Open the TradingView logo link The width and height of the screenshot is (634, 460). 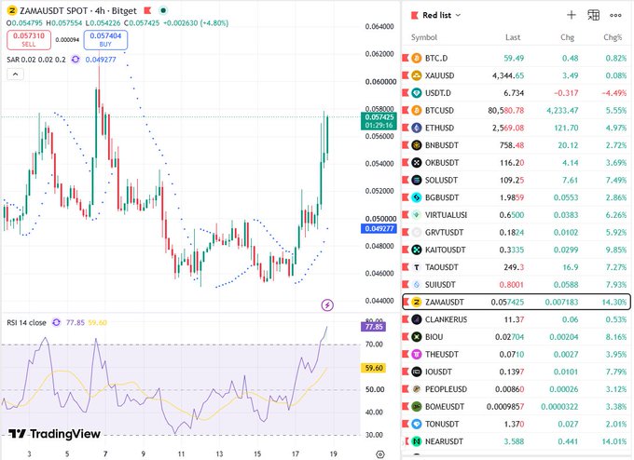pos(55,434)
